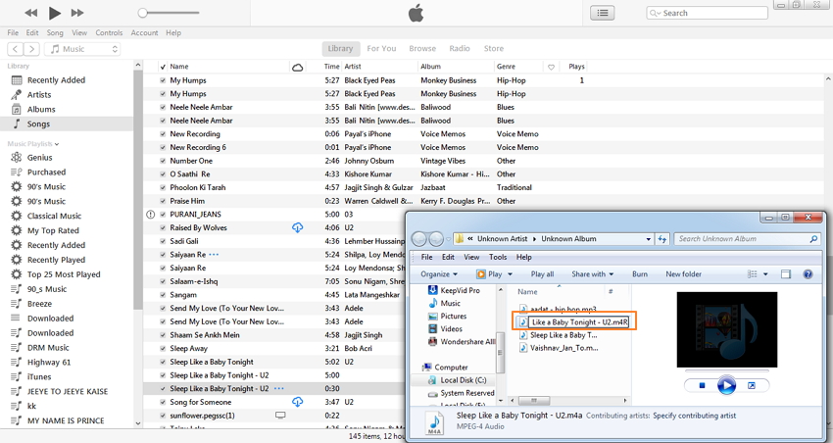Switch to the For You tab
This screenshot has height=443, width=833.
pos(381,48)
